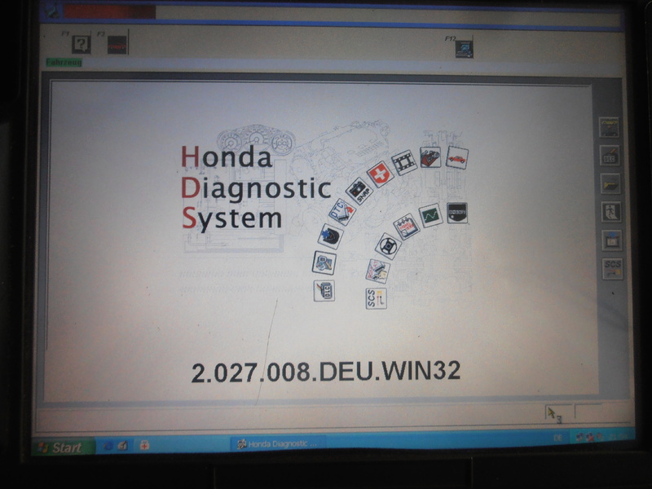Open the Windows Start menu

(x=64, y=447)
